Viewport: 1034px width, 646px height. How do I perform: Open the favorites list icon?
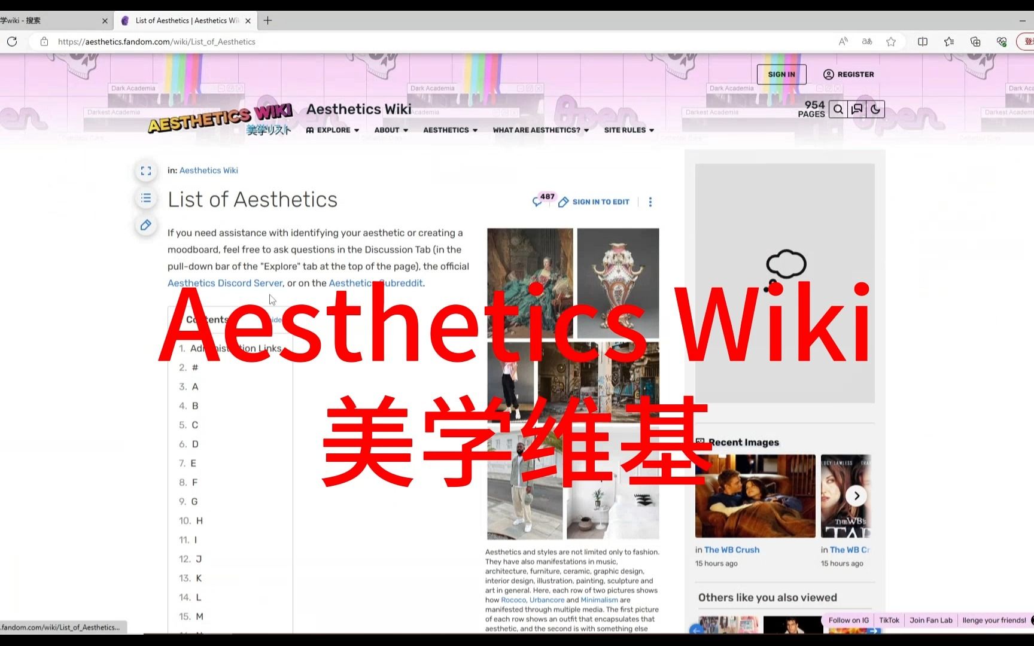coord(949,41)
